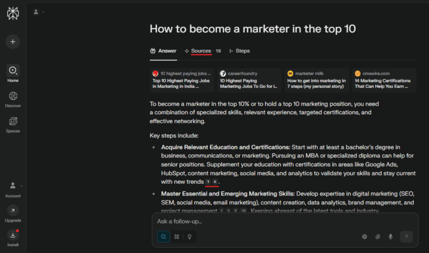Start voice dictation with microphone icon
This screenshot has width=429, height=253.
(x=390, y=237)
